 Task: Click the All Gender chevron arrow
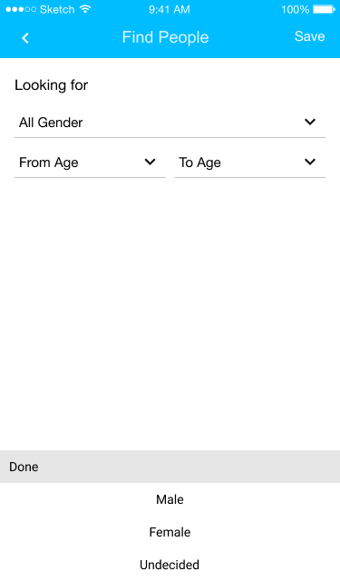point(310,122)
